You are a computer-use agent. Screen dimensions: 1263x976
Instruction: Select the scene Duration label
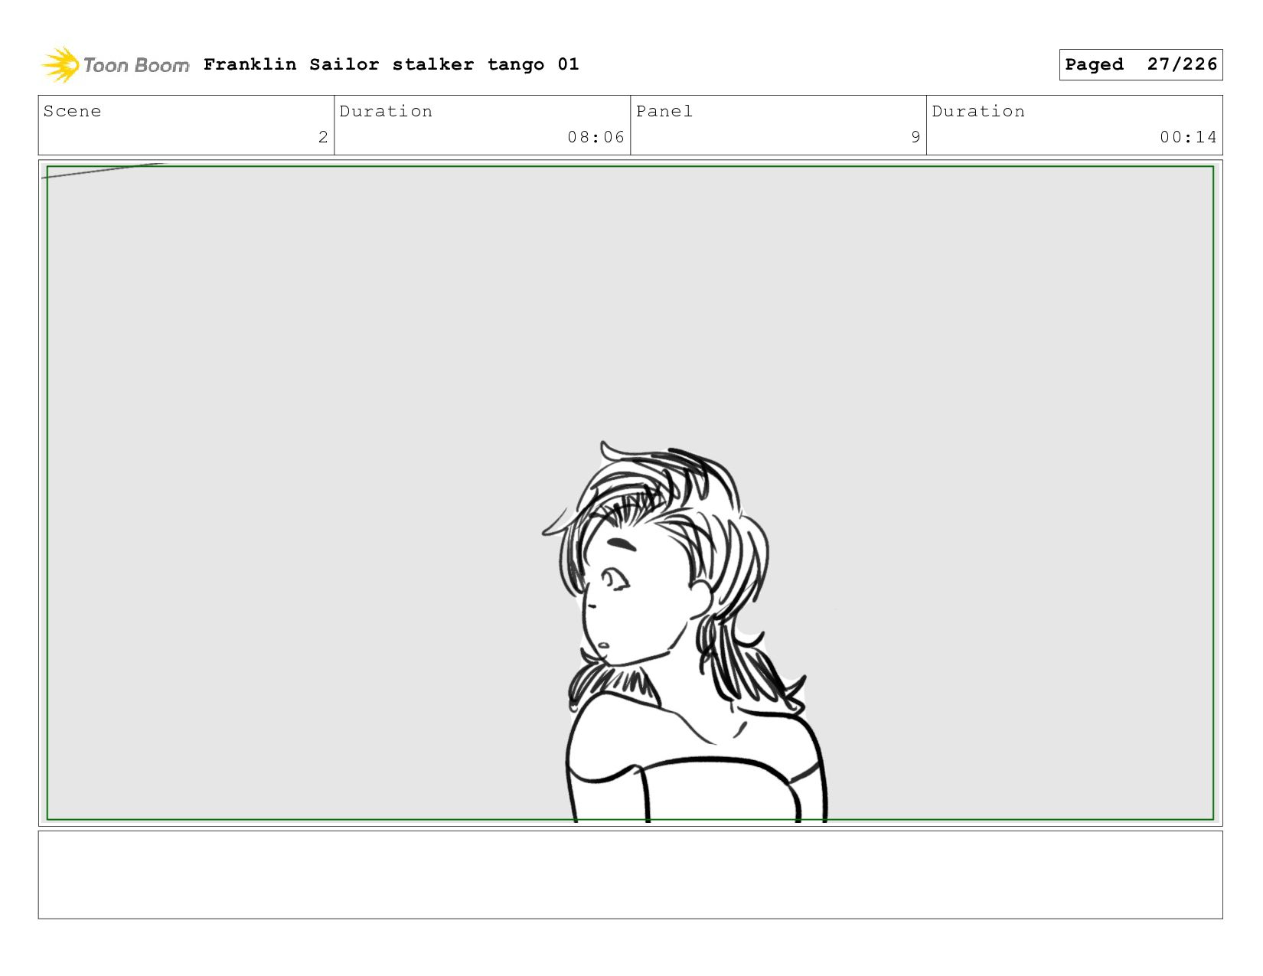tap(386, 111)
